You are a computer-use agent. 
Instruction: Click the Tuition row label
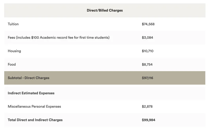coord(13,24)
